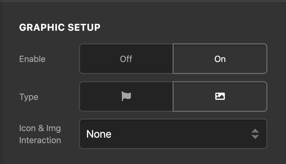Click the downward triangle of the None selector
The width and height of the screenshot is (286, 164).
click(x=255, y=137)
